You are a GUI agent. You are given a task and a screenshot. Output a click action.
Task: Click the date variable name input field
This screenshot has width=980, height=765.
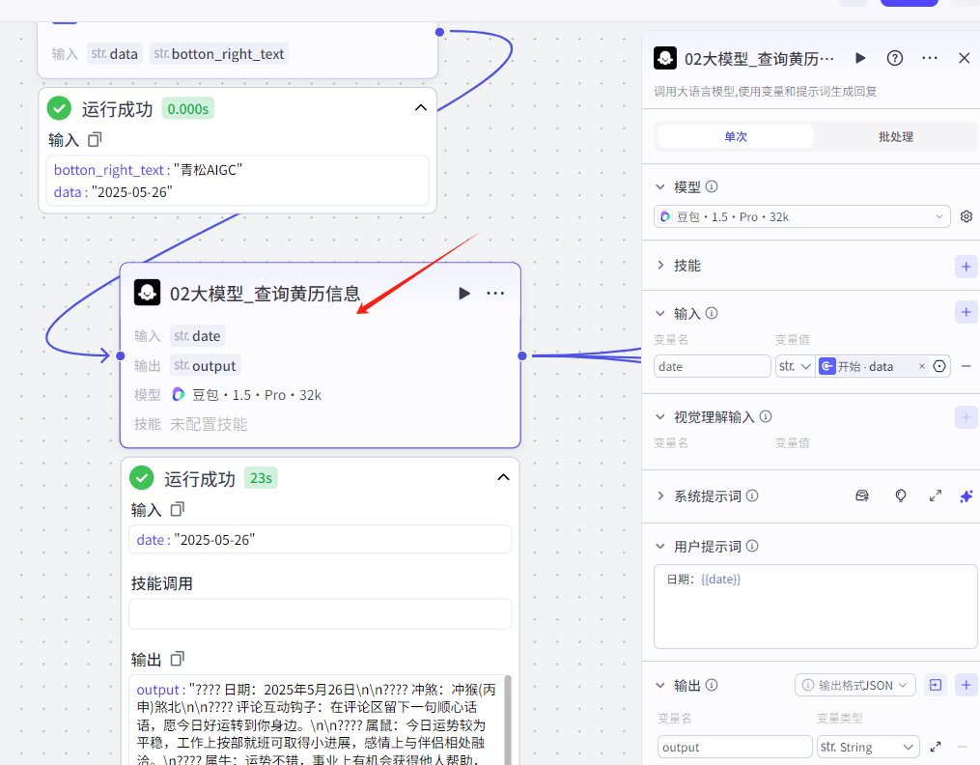coord(712,365)
